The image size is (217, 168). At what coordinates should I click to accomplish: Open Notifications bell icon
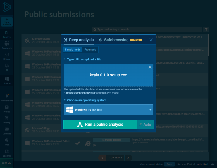click(7, 97)
